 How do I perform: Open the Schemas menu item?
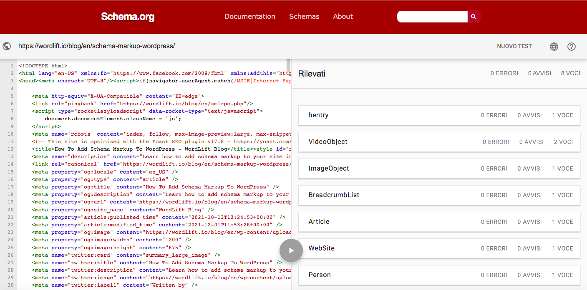click(x=304, y=17)
